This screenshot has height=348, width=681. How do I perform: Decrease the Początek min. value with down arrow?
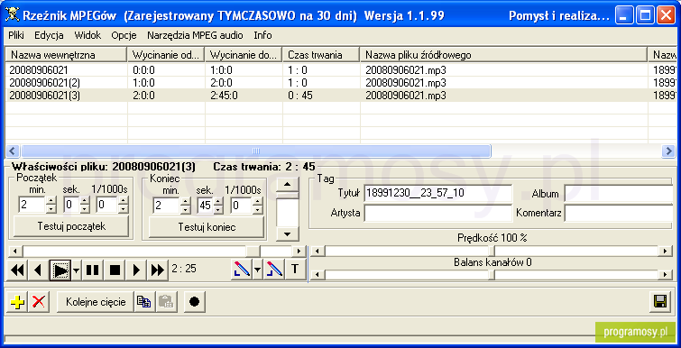[x=51, y=209]
